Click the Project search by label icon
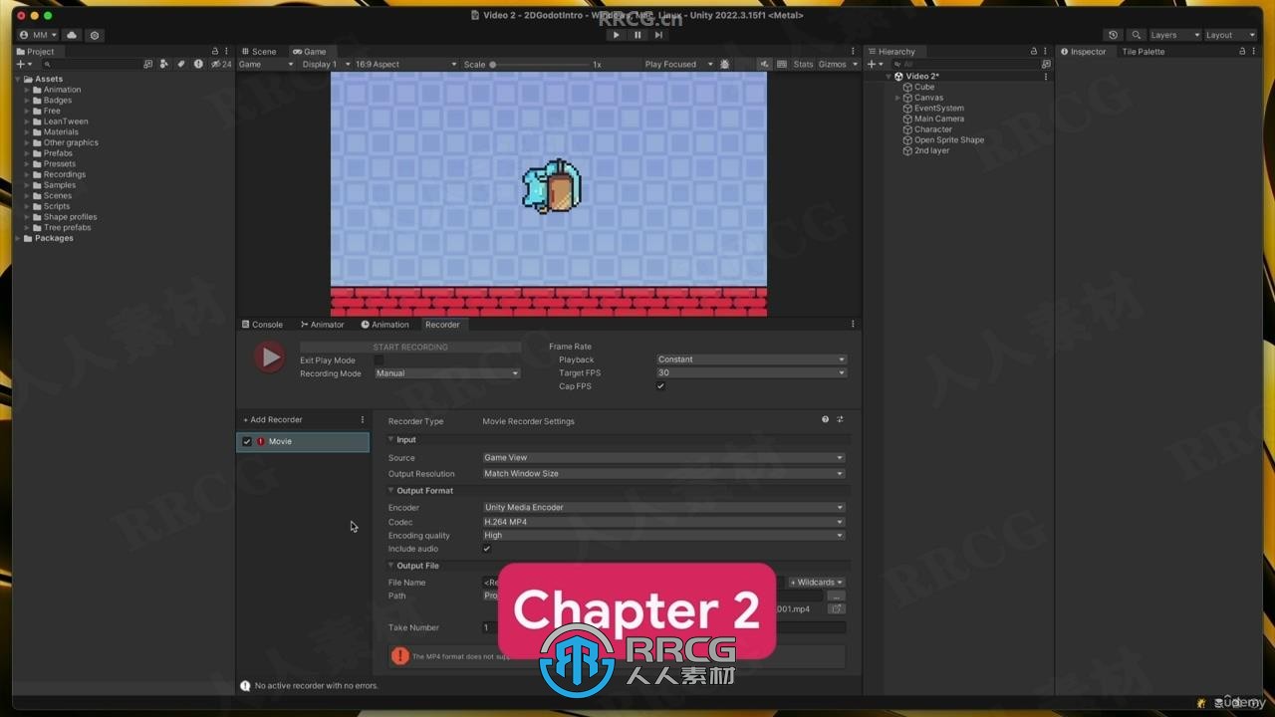1275x717 pixels. click(181, 64)
